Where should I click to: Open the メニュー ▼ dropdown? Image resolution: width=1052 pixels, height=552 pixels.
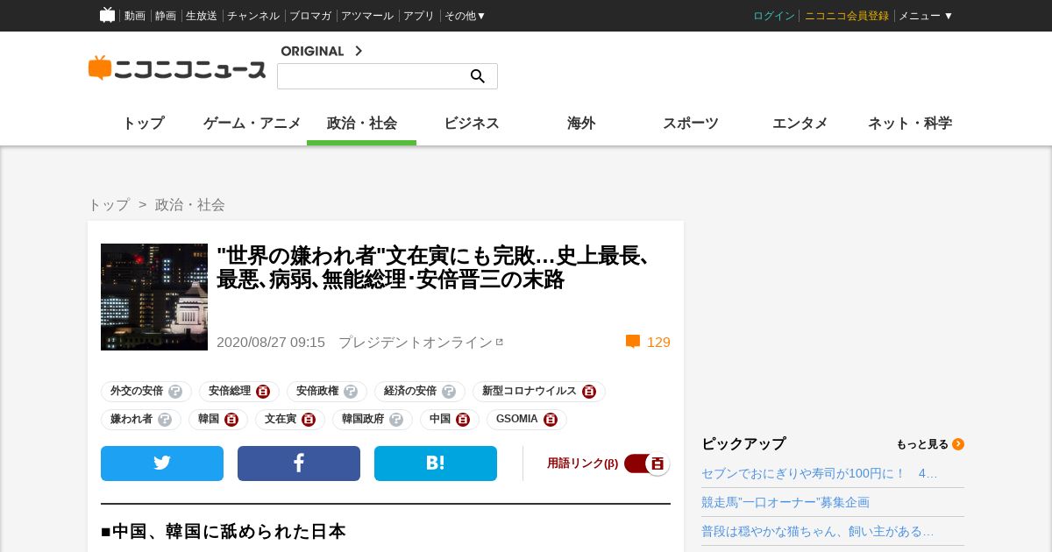[926, 16]
